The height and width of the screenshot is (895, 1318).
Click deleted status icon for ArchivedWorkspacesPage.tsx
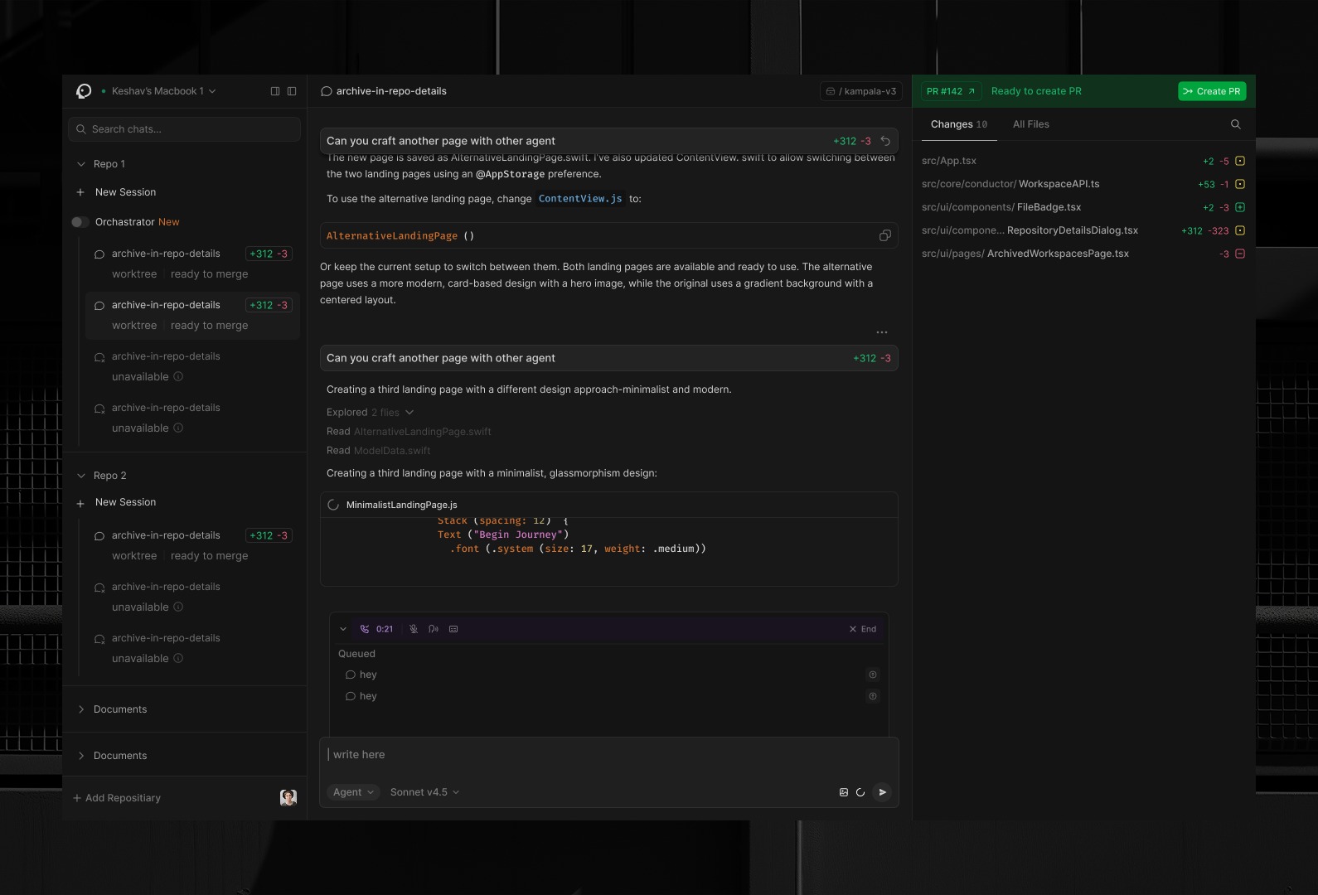click(1240, 254)
